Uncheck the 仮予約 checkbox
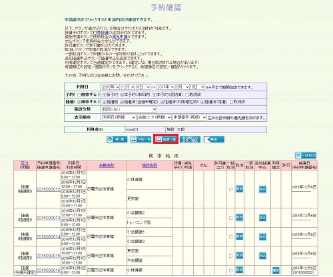The width and height of the screenshot is (333, 277). point(105,95)
